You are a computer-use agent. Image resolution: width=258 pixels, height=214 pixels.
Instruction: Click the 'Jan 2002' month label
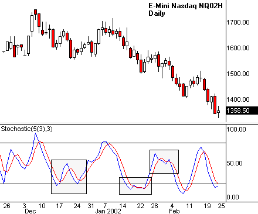pyautogui.click(x=108, y=211)
